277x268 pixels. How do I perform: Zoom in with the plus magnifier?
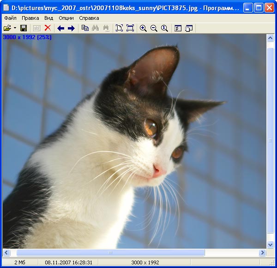tap(143, 28)
